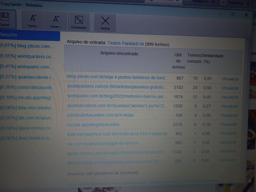Click the Qtd. de termos column header
This screenshot has height=192, width=256.
tap(178, 61)
